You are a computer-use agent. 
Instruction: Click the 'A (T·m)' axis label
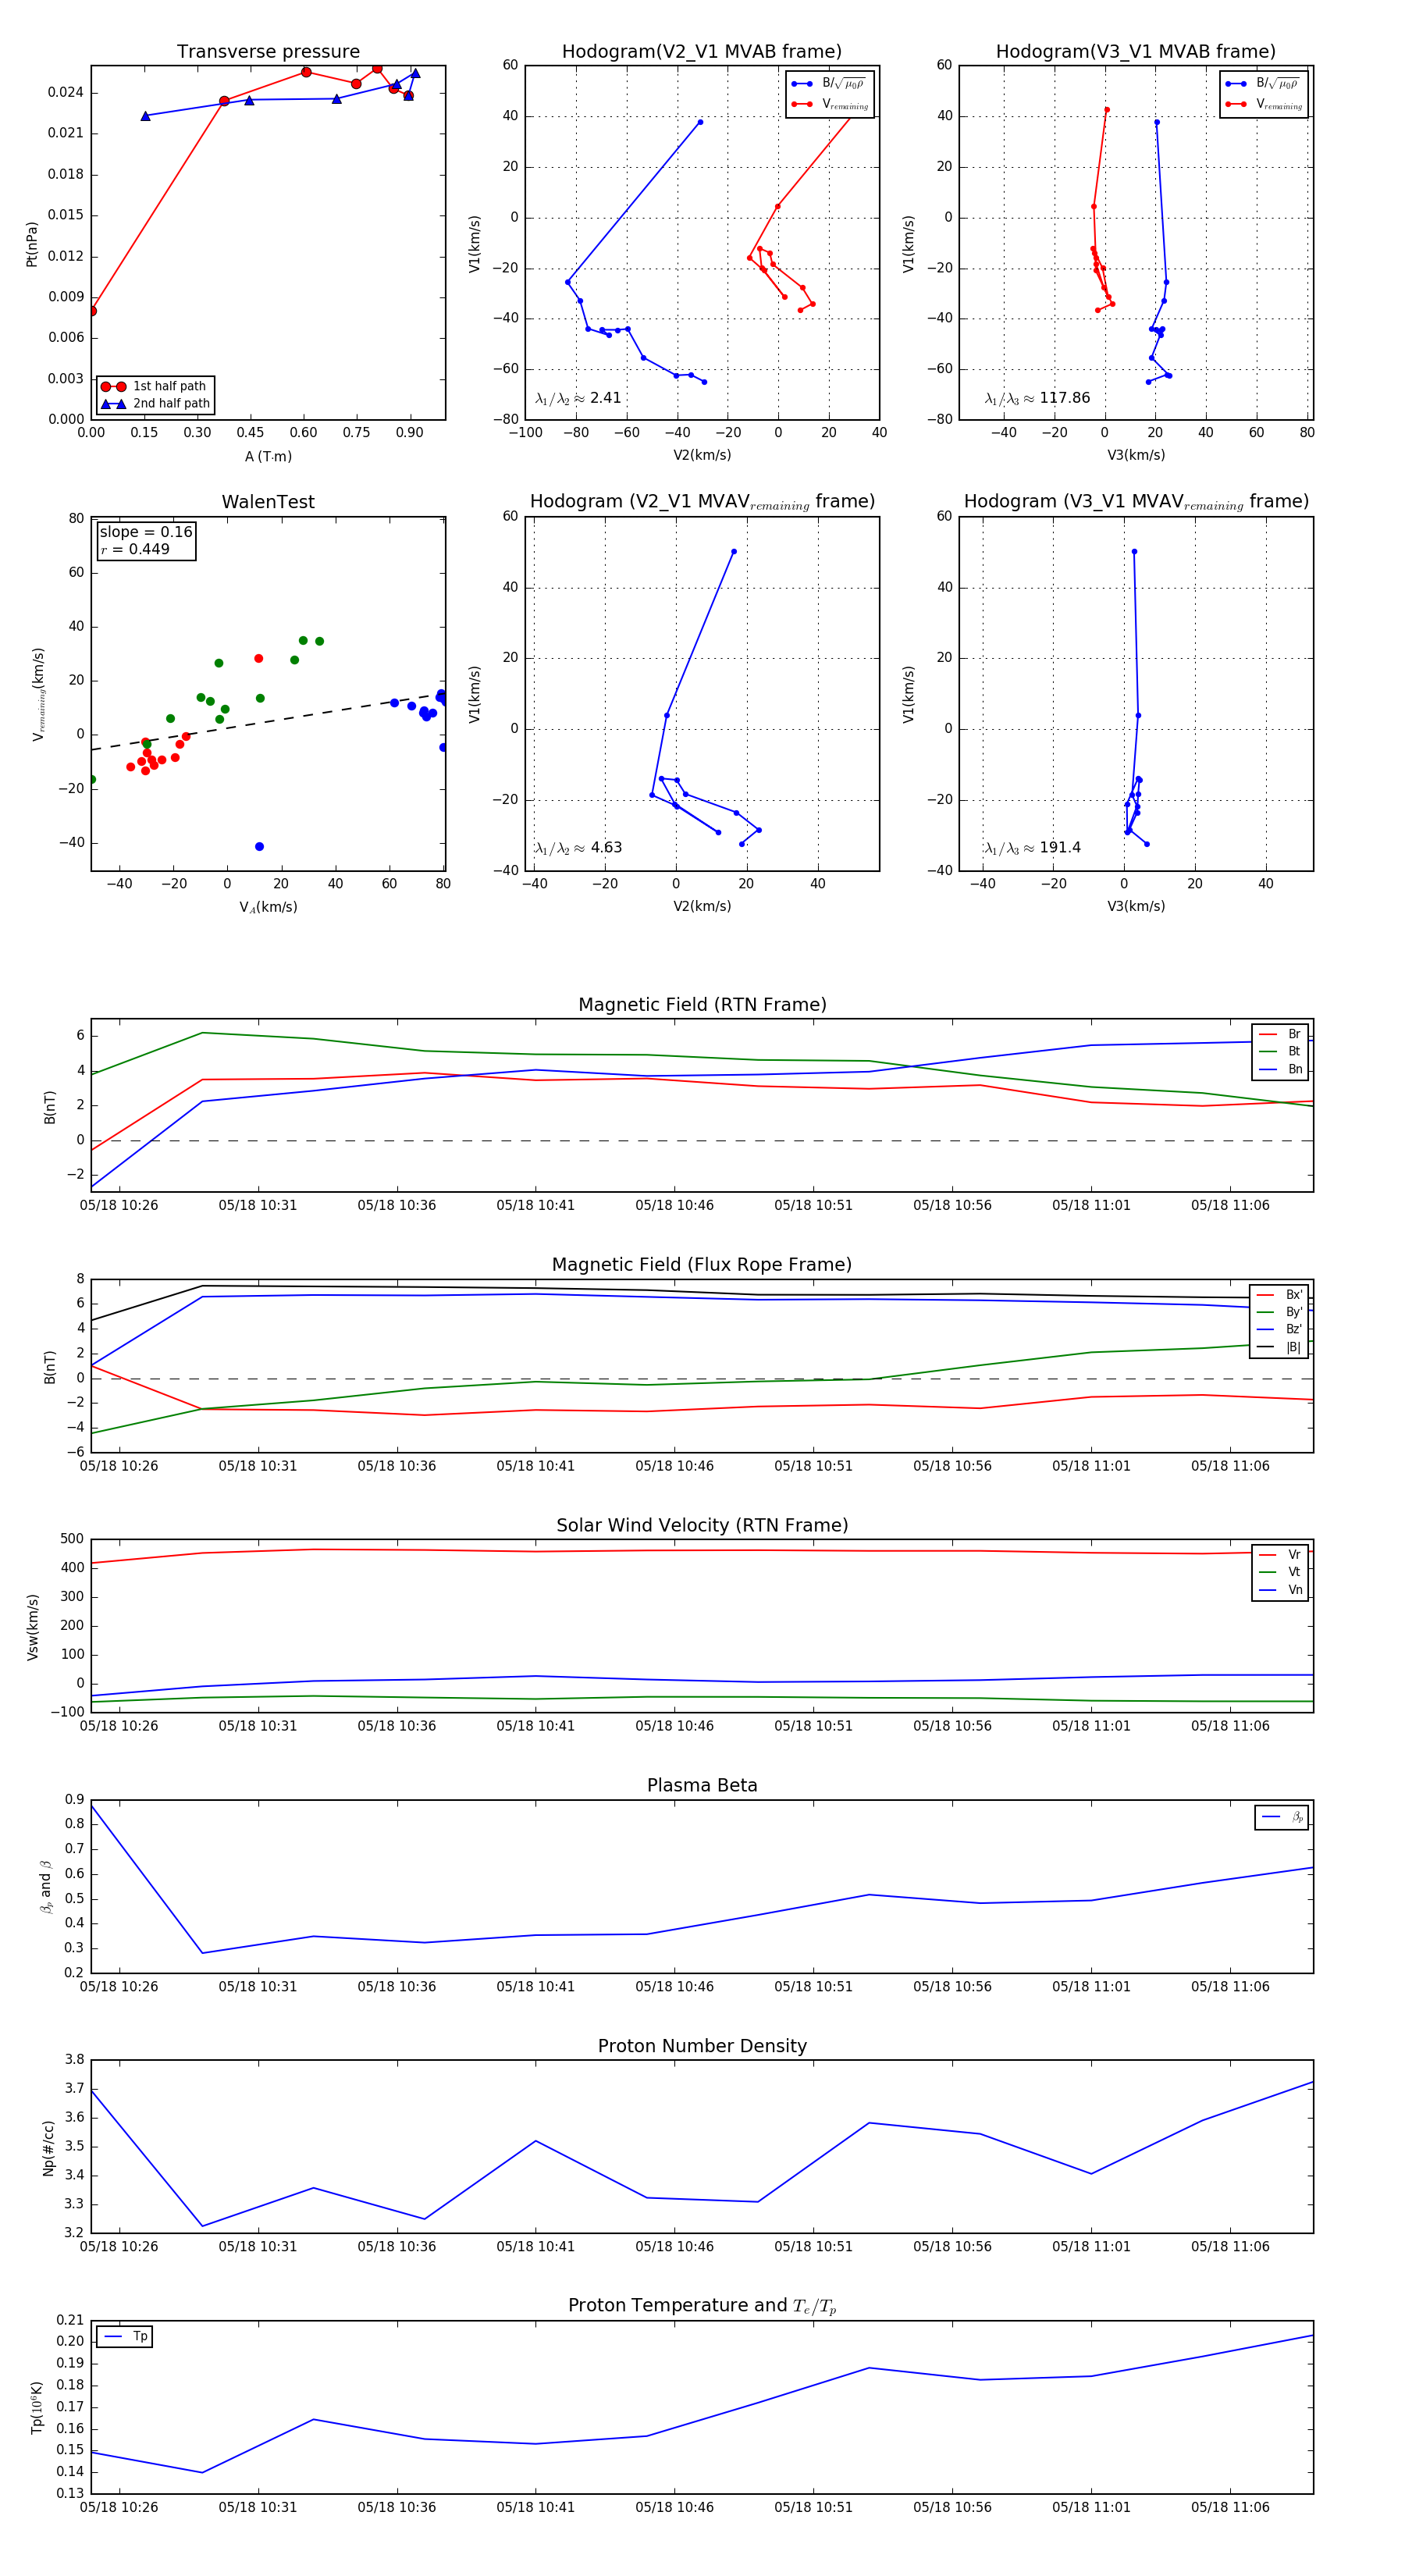268,457
